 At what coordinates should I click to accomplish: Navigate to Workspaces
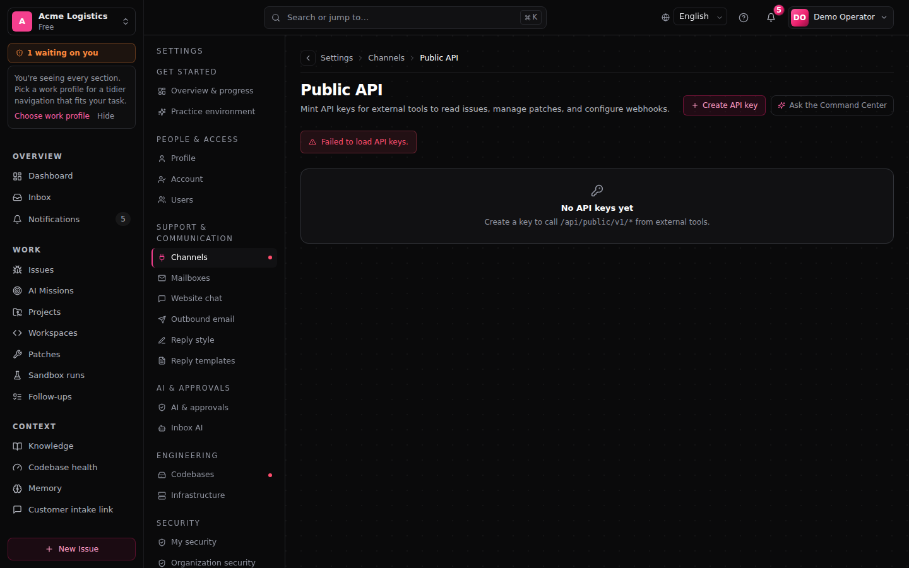tap(71, 333)
